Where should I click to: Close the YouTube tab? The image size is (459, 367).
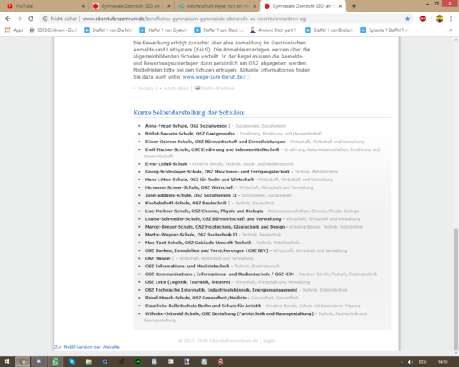[x=83, y=6]
